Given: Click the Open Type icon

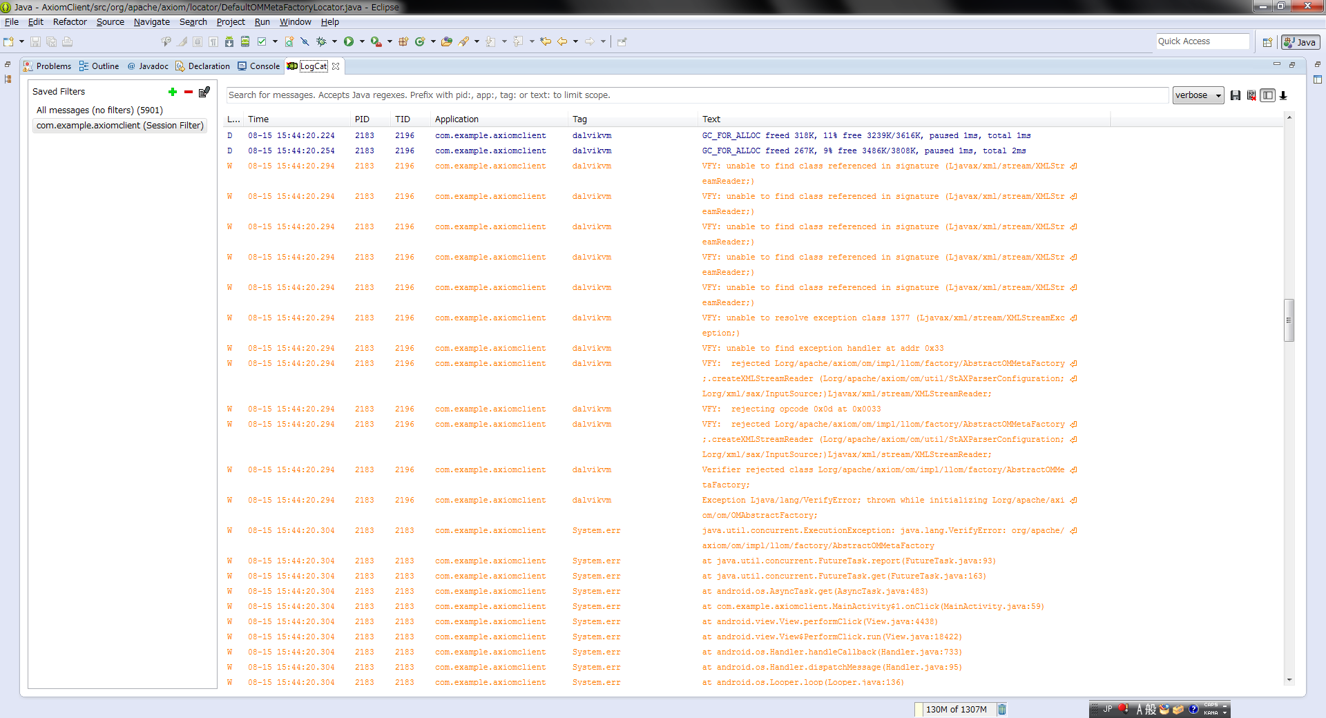Looking at the screenshot, I should click(x=447, y=41).
